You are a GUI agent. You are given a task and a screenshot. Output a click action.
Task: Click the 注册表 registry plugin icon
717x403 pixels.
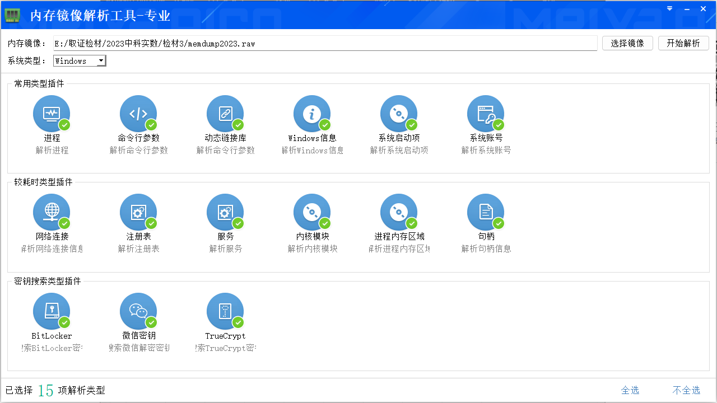[138, 212]
